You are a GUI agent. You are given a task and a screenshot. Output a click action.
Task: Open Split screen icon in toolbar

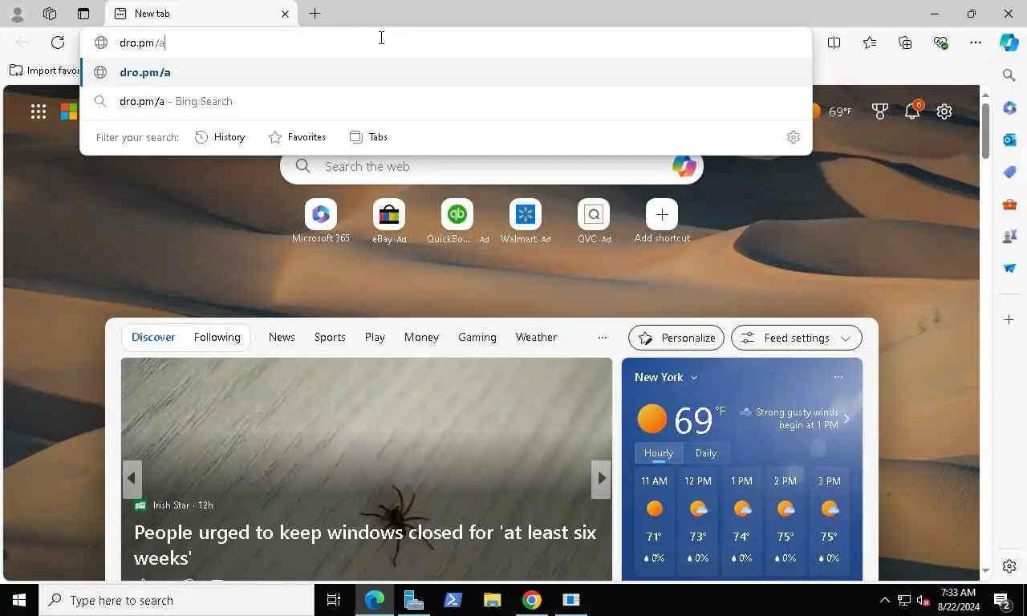pos(834,43)
